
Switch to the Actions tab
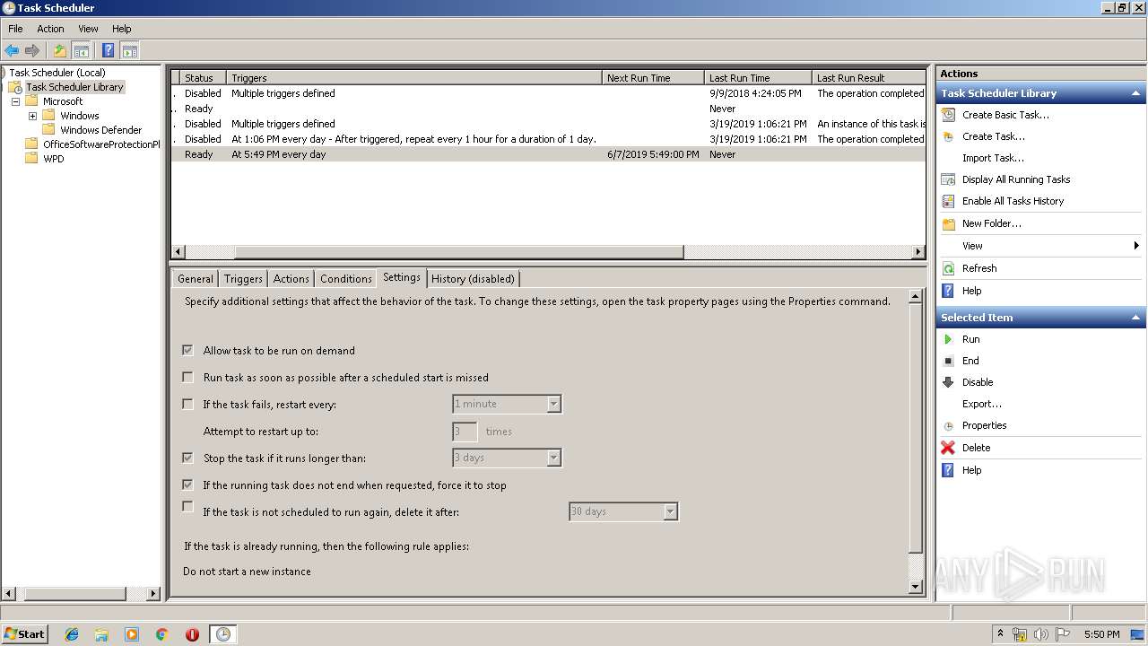pyautogui.click(x=291, y=279)
